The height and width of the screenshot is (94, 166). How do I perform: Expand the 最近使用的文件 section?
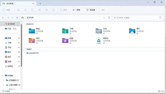pos(25,53)
